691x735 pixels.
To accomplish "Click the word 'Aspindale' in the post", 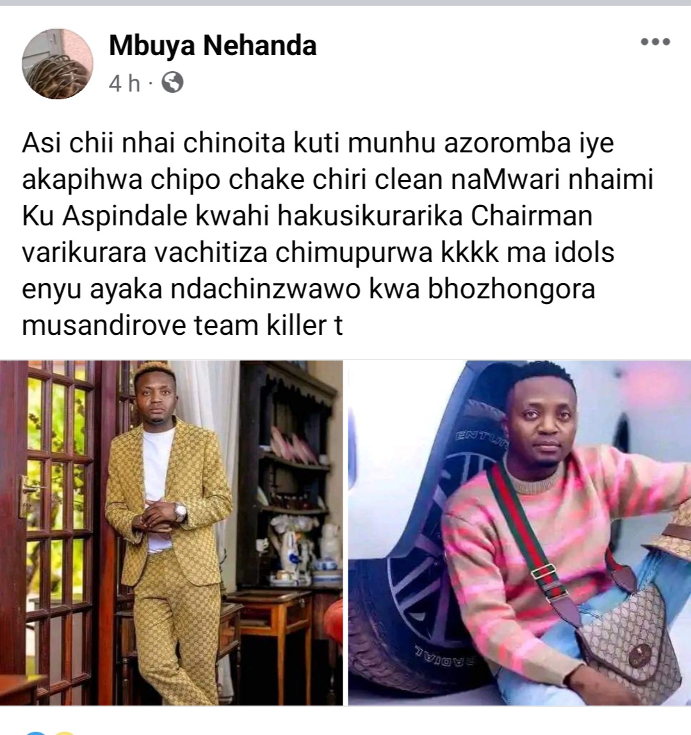I will (x=125, y=217).
